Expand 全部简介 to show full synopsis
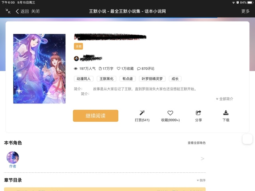The height and width of the screenshot is (191, 255). [225, 99]
